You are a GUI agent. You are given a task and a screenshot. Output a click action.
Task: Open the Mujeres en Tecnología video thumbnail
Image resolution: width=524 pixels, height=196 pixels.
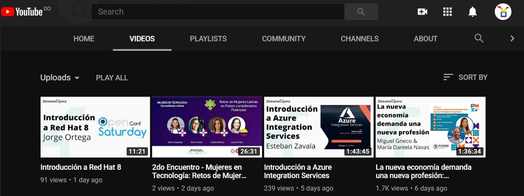pos(207,127)
